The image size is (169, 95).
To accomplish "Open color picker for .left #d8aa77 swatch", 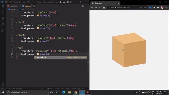I will 38,28.
